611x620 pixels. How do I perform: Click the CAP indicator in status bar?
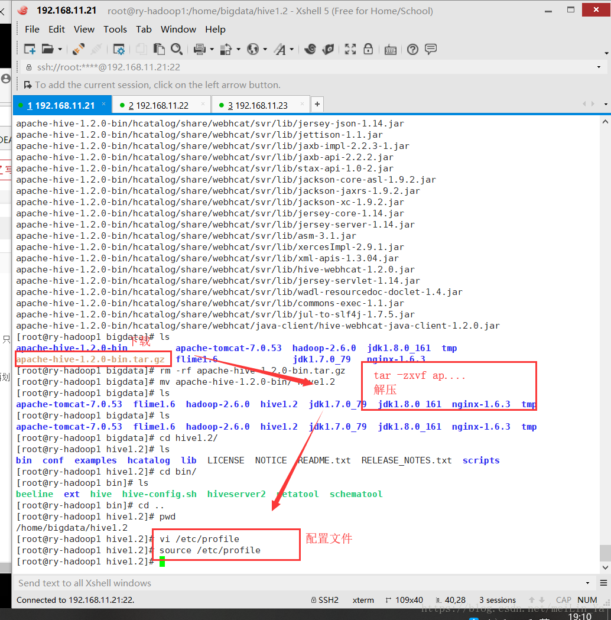[x=564, y=600]
